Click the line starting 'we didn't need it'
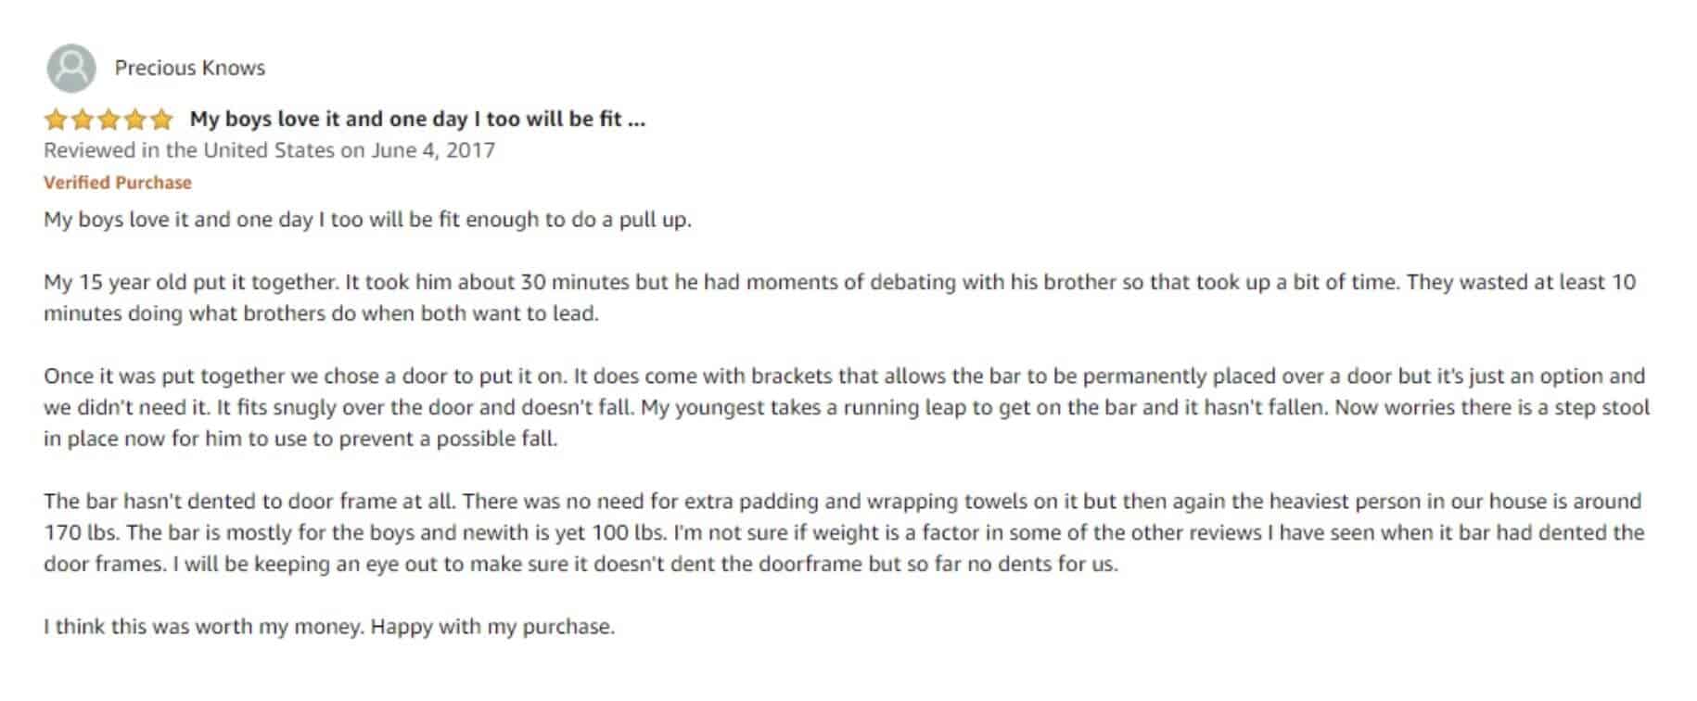Screen dimensions: 1697x701 pos(847,407)
